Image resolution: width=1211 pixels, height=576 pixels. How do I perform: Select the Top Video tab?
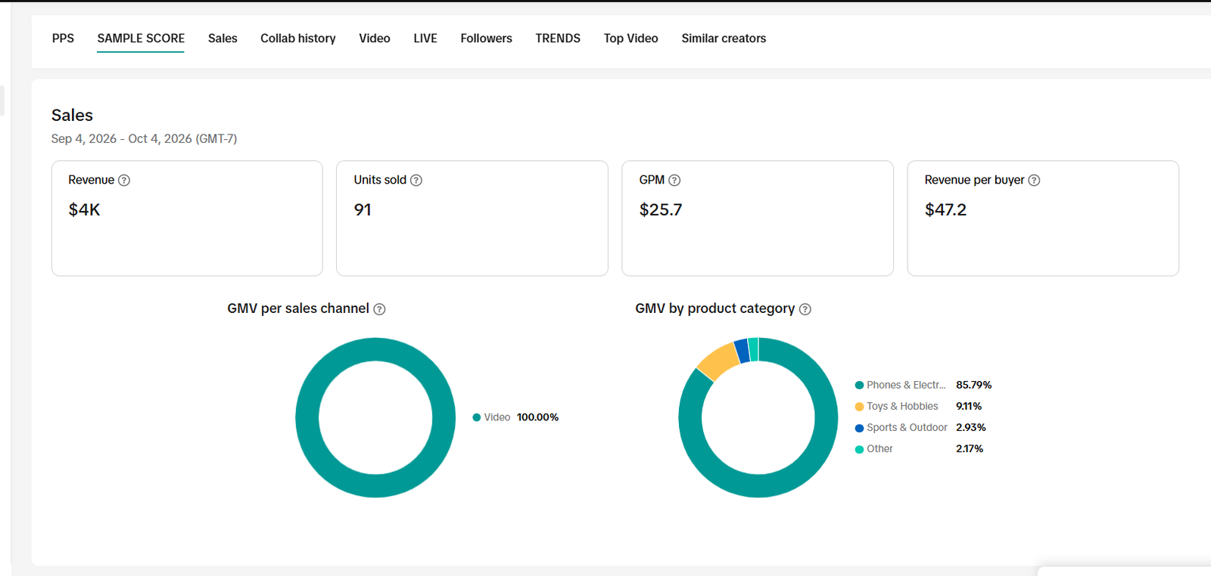[x=630, y=39]
